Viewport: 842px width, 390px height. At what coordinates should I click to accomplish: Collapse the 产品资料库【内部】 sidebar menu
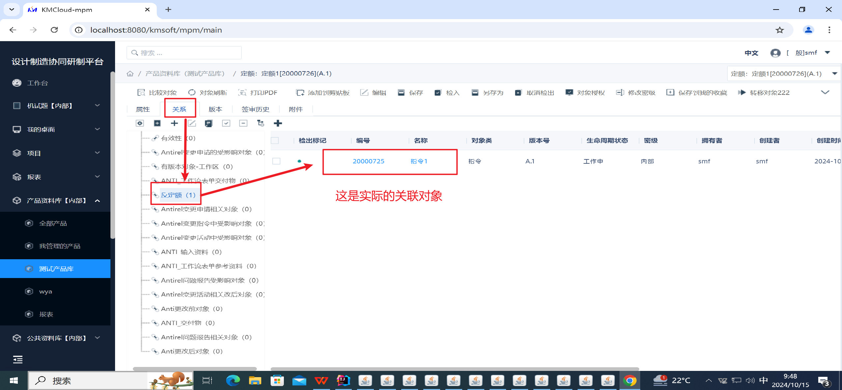tap(55, 201)
